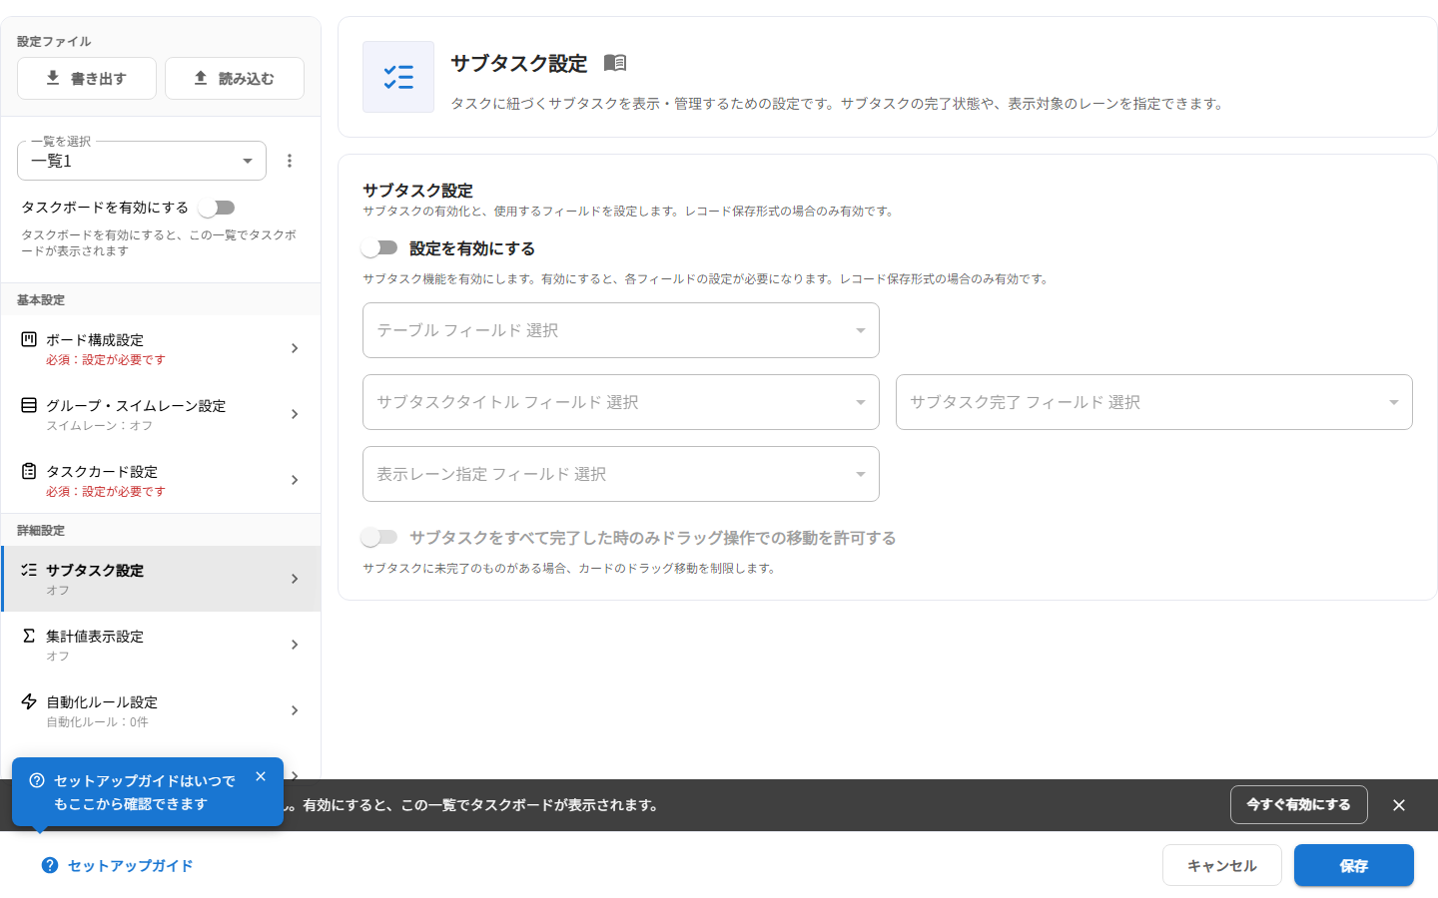
Task: Click the 読み込む import button
Action: 235,78
